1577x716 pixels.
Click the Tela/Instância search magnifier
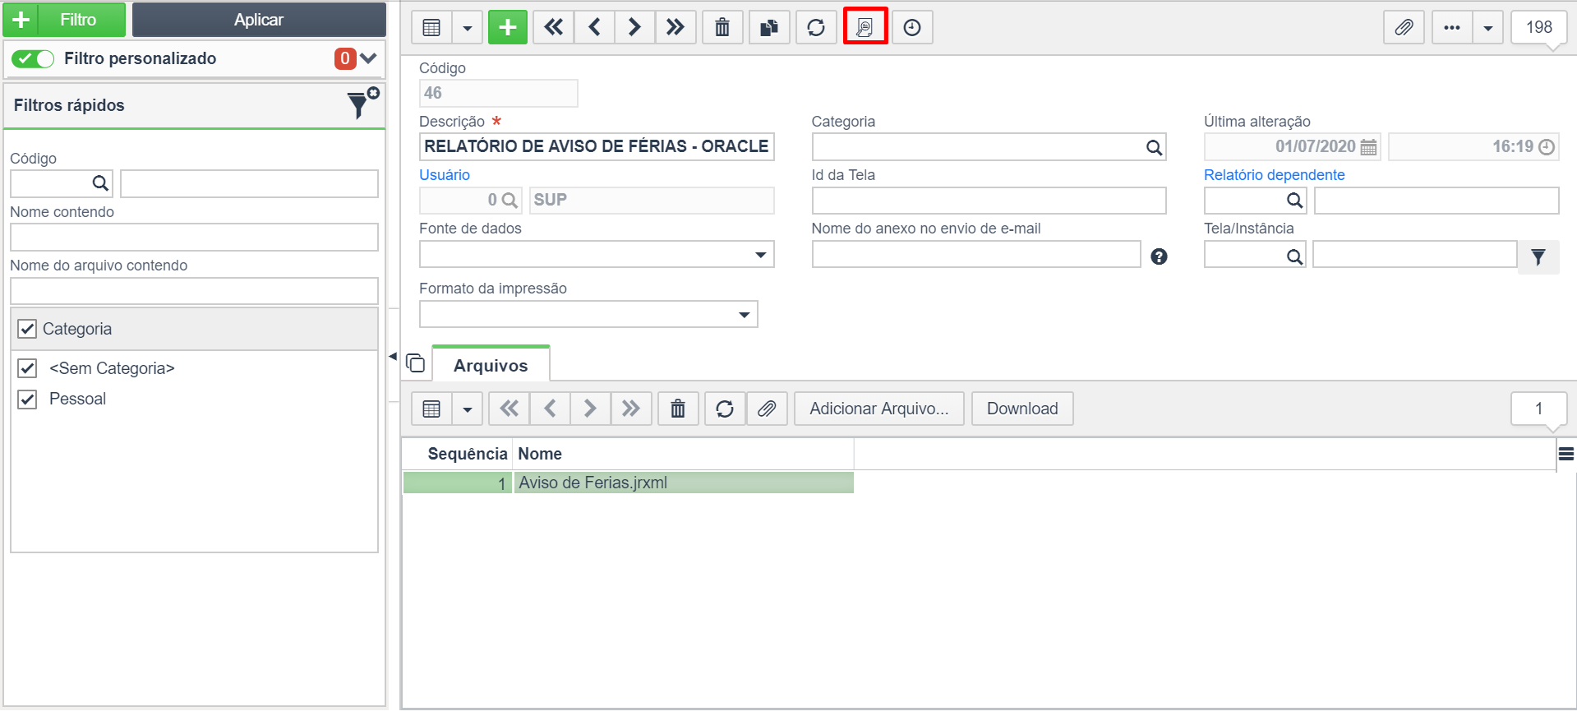[1294, 256]
